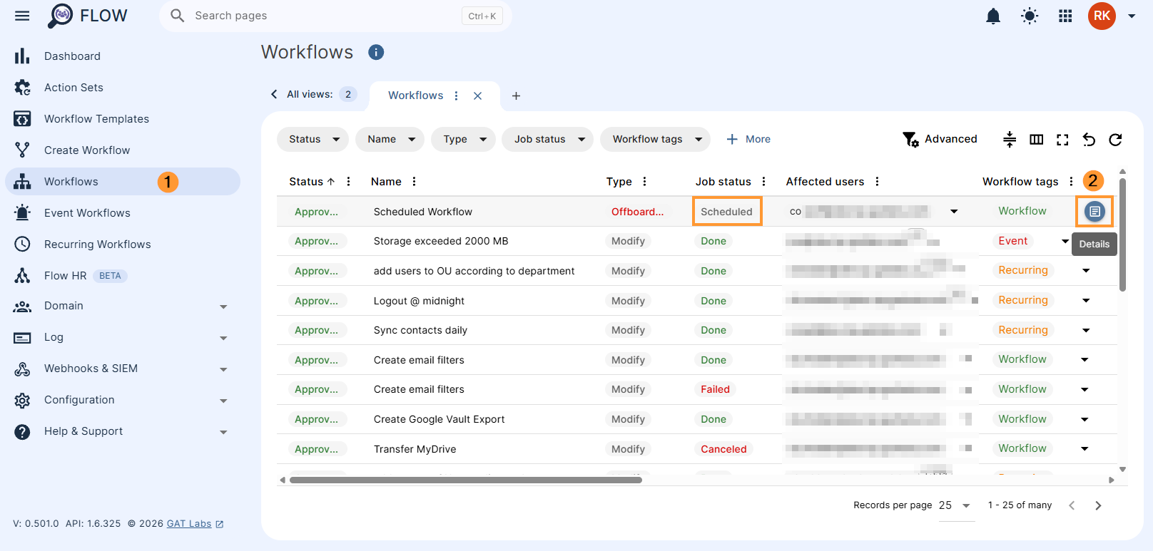Refresh the workflows table
The height and width of the screenshot is (551, 1153).
pos(1115,139)
